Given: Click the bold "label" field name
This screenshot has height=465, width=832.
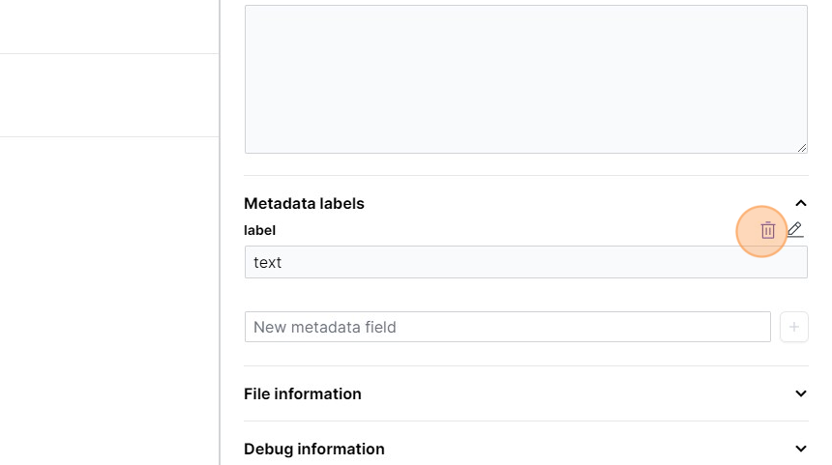Looking at the screenshot, I should point(259,230).
